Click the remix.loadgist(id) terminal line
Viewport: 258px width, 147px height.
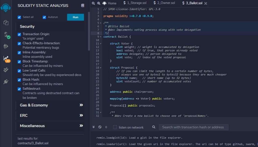[139, 138]
